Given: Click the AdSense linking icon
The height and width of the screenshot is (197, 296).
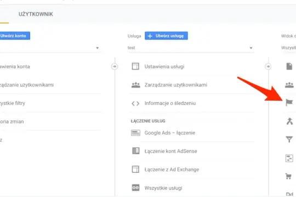Looking at the screenshot, I should pos(136,151).
